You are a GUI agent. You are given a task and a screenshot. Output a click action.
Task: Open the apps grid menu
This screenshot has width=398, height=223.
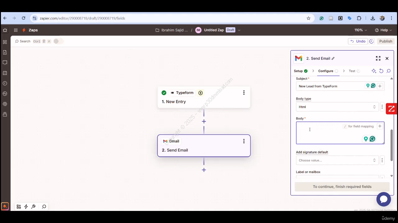[16, 30]
